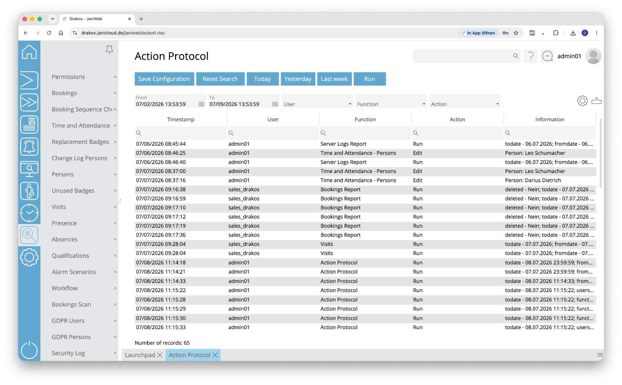The width and height of the screenshot is (622, 385).
Task: Click the In App öffnen button
Action: point(478,33)
